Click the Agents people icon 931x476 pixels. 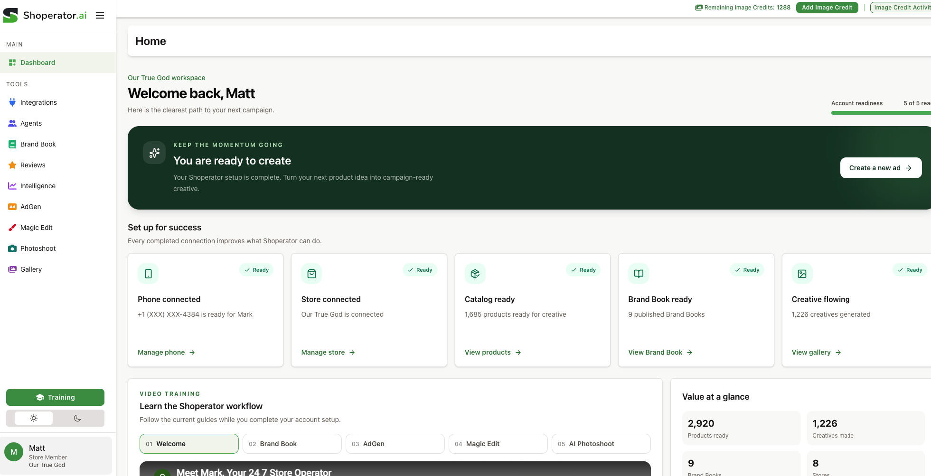pos(12,123)
